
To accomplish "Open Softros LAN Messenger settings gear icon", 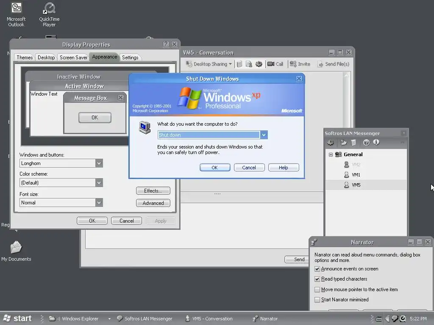I will (x=331, y=143).
